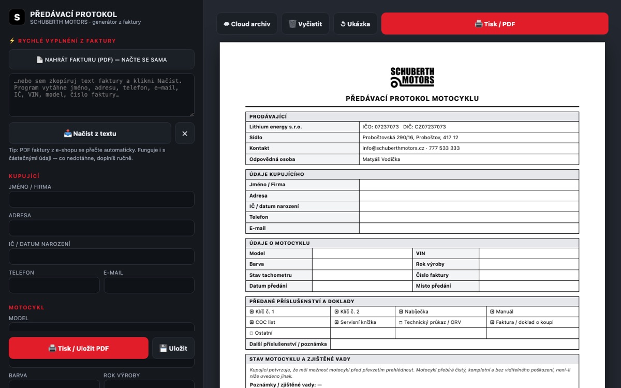Focus the Jméno / Firma input field
This screenshot has width=621, height=388.
pos(101,199)
